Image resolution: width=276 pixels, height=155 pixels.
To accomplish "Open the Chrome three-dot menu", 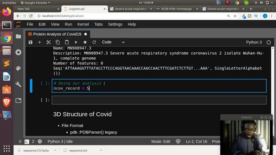I will 272,16.
